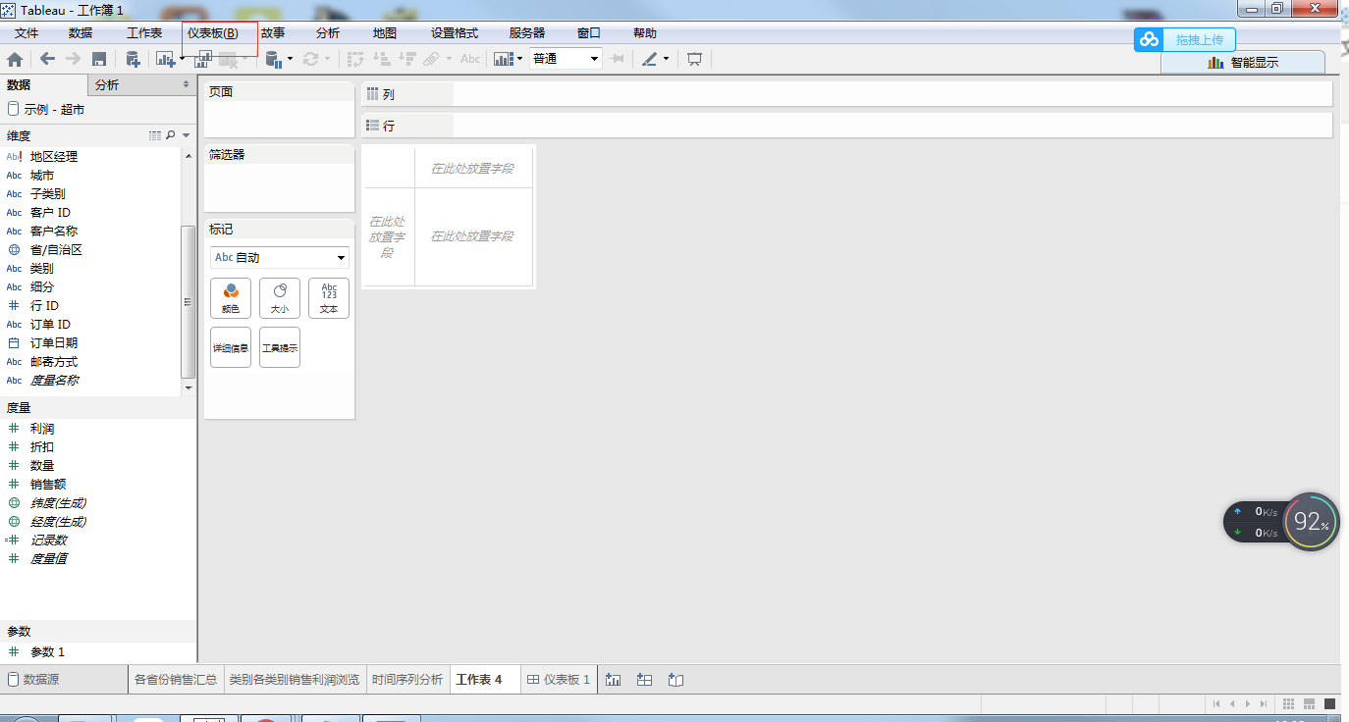The image size is (1349, 722).
Task: Create a new worksheet via the chart-plus toolbar icon
Action: tap(165, 59)
